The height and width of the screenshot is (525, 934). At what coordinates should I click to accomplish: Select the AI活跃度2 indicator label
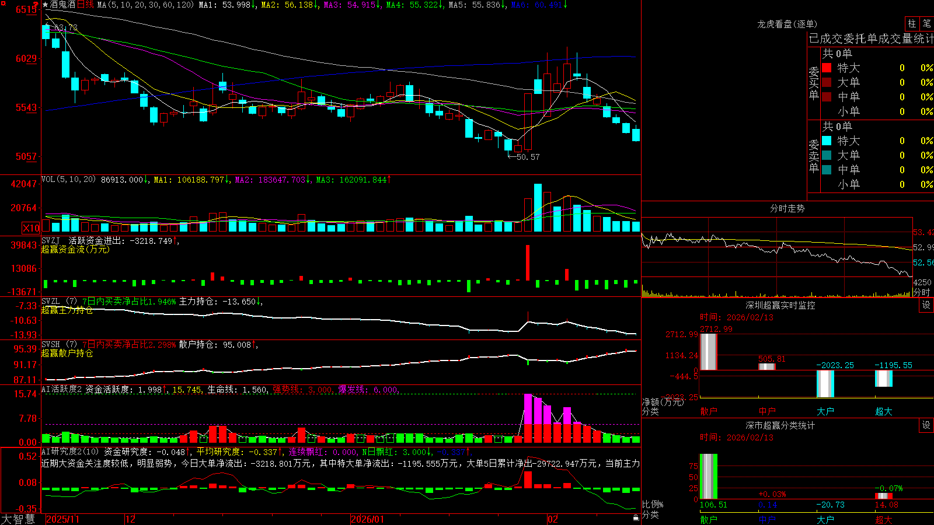[62, 390]
